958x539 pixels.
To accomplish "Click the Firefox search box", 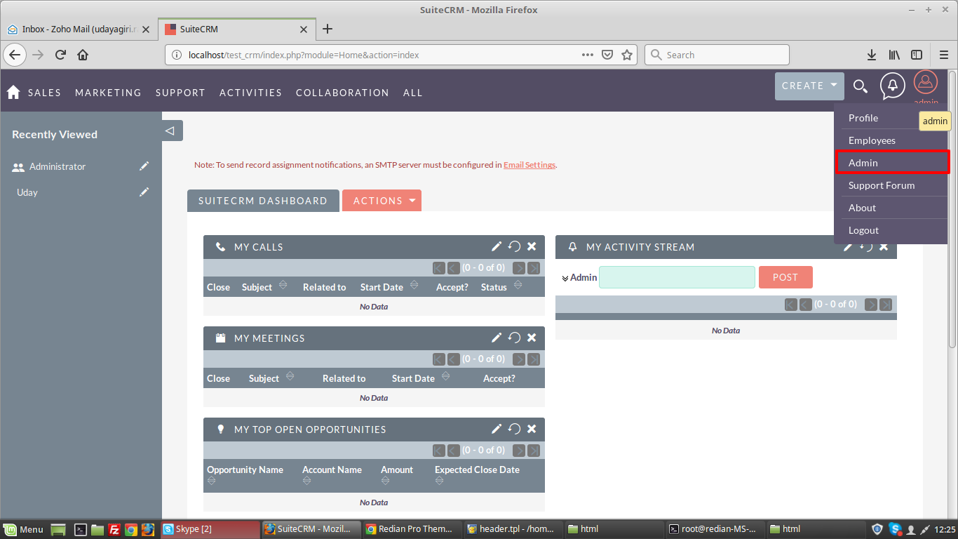I will (x=717, y=55).
